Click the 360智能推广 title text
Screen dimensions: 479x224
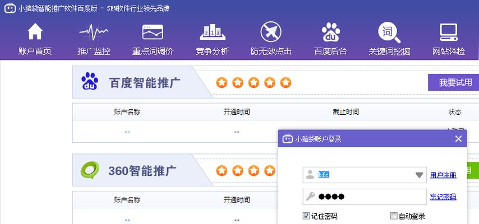(x=142, y=171)
